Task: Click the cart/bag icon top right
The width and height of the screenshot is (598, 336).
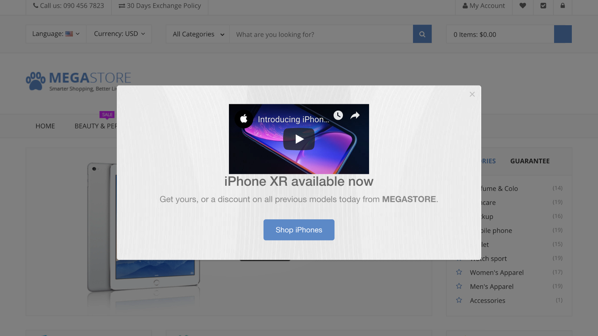Action: click(563, 34)
